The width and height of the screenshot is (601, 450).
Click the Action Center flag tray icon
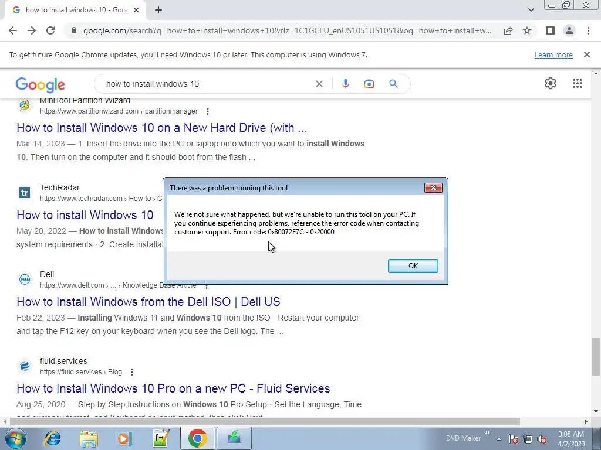click(514, 439)
